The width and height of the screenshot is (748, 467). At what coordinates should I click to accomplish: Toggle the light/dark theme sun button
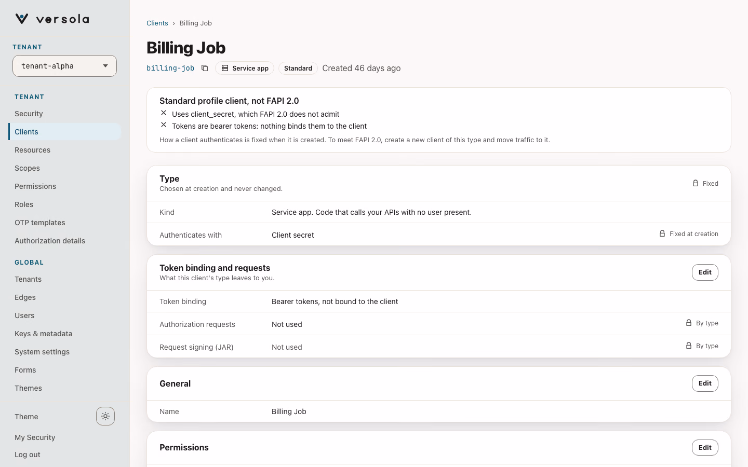(x=105, y=416)
